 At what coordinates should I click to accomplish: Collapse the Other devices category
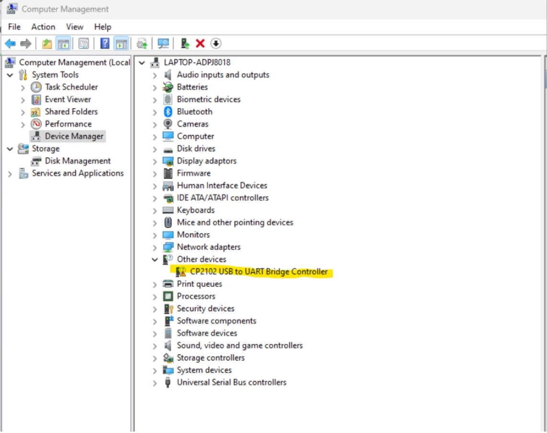point(154,260)
